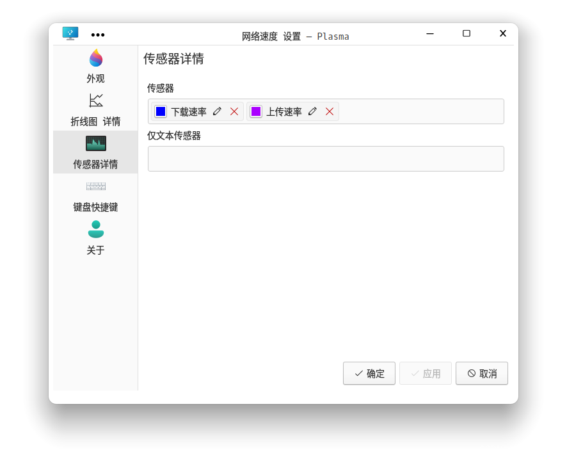Viewport: 567px width, 459px height.
Task: Remove the 下载速率 sensor with red X
Action: tap(234, 111)
